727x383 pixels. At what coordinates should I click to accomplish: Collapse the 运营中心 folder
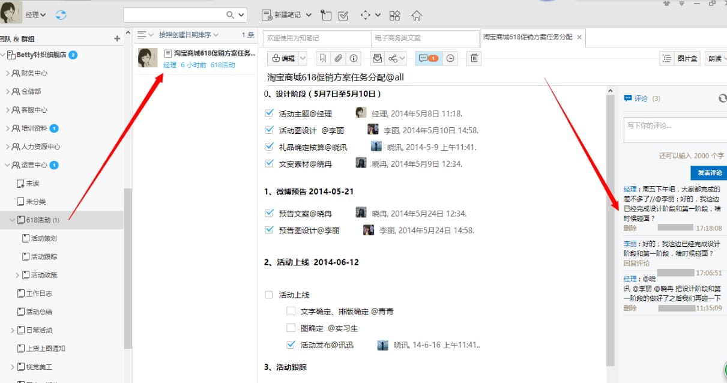8,165
